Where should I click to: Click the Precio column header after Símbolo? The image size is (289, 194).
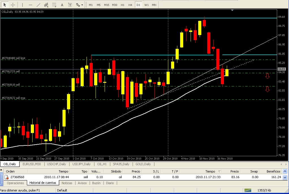point(132,171)
